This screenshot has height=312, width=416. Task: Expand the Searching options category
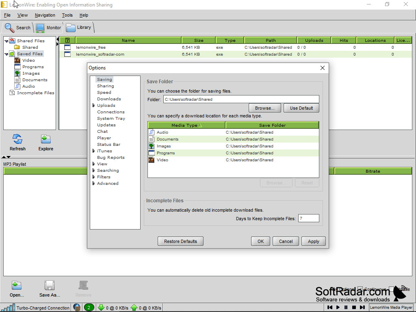pyautogui.click(x=94, y=170)
